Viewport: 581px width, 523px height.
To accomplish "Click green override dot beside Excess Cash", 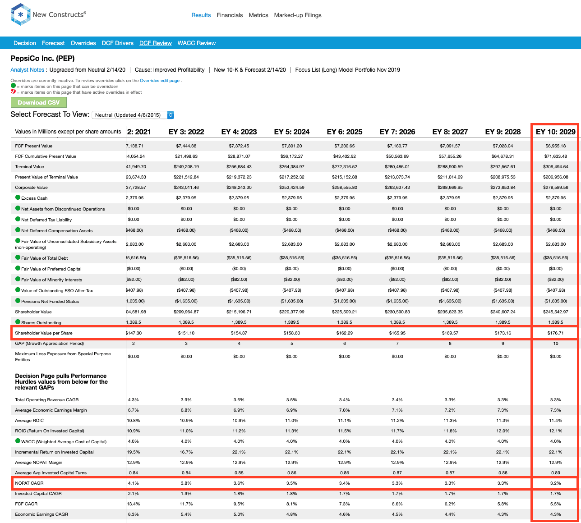I will point(18,197).
